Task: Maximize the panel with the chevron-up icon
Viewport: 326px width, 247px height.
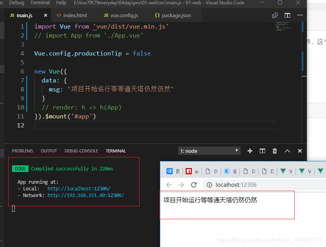Action: point(287,151)
